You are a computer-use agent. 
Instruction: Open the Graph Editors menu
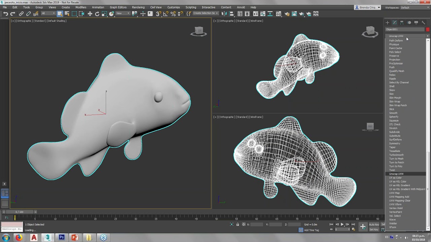coord(118,7)
